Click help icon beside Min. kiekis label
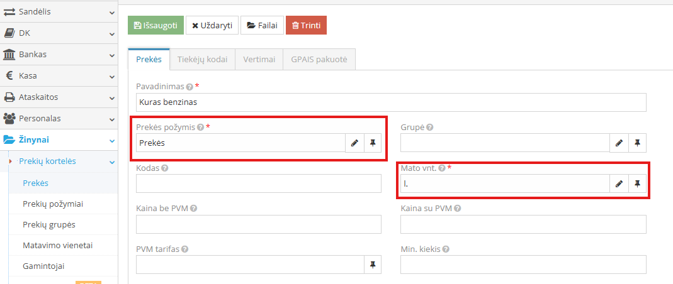 coord(446,249)
